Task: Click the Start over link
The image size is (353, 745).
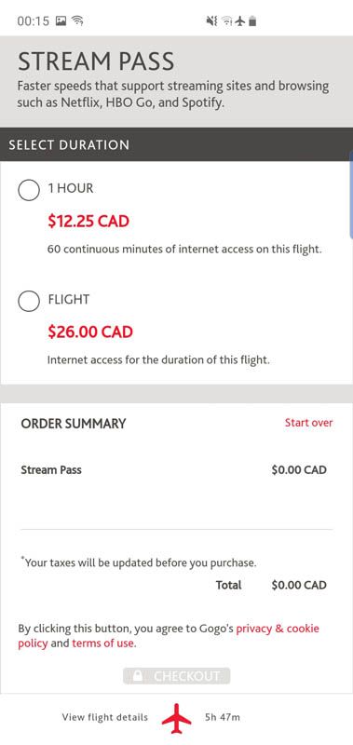Action: [309, 423]
